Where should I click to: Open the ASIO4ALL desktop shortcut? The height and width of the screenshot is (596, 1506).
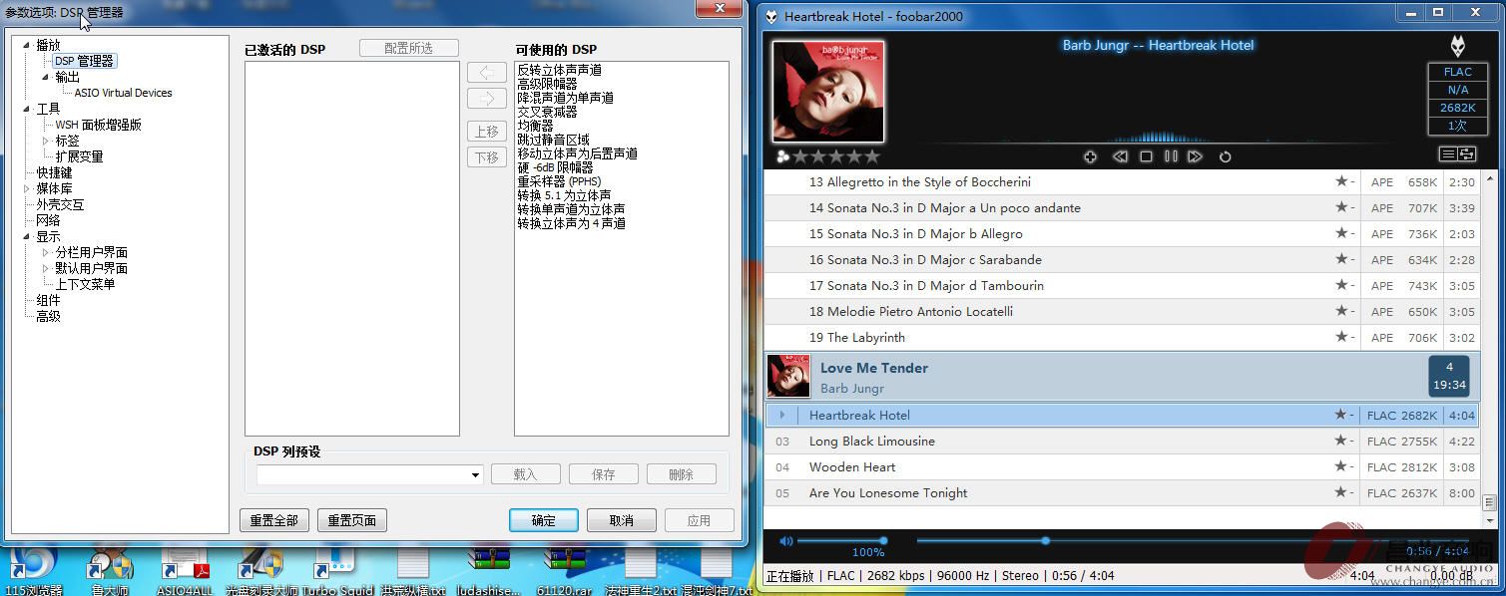tap(185, 571)
